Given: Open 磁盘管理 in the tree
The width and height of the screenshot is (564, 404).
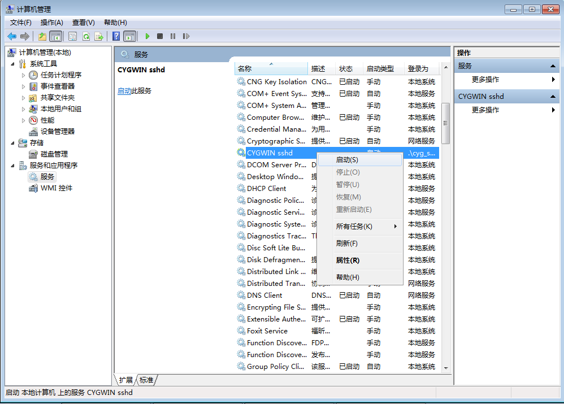Looking at the screenshot, I should tap(54, 154).
